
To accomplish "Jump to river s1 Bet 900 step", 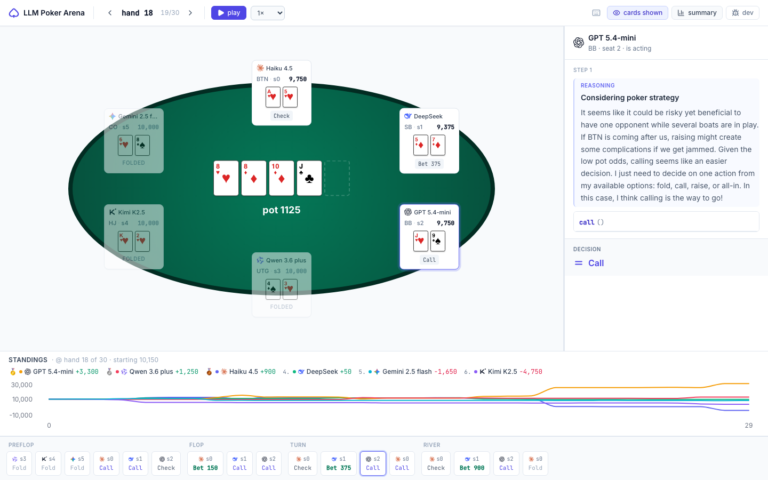I will (x=472, y=463).
